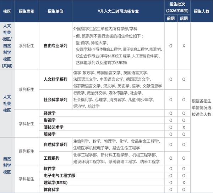Select the 服装学 row label
Viewport: 213px width, 193px height.
tap(50, 134)
